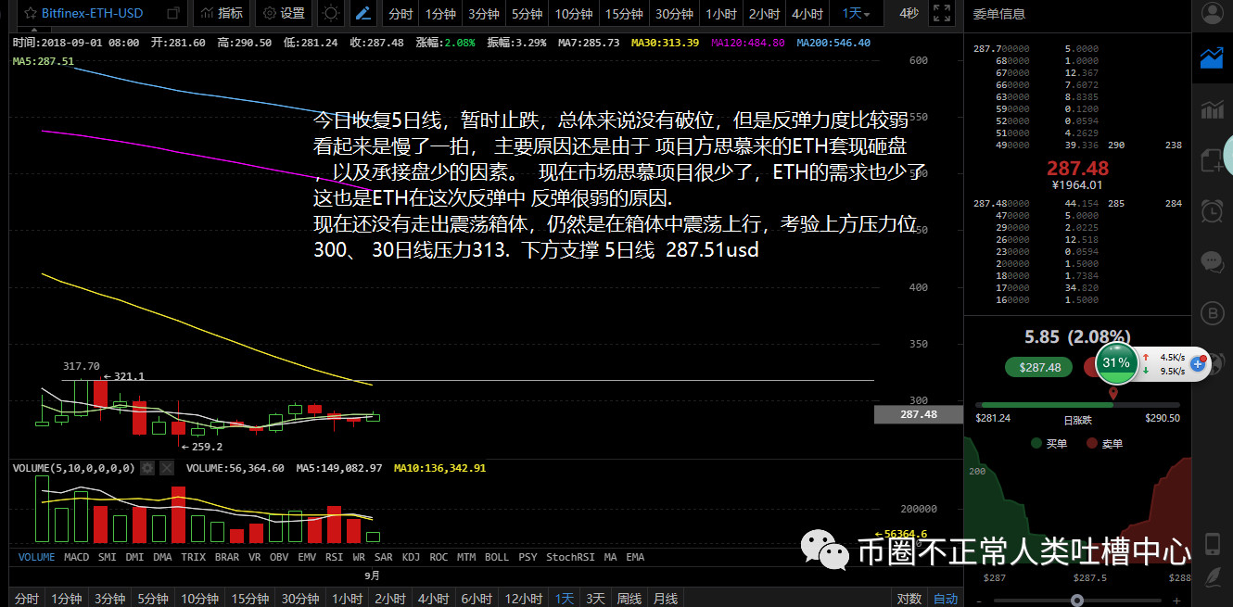This screenshot has height=607, width=1233.
Task: Click the 委单信息 panel header
Action: click(x=999, y=14)
